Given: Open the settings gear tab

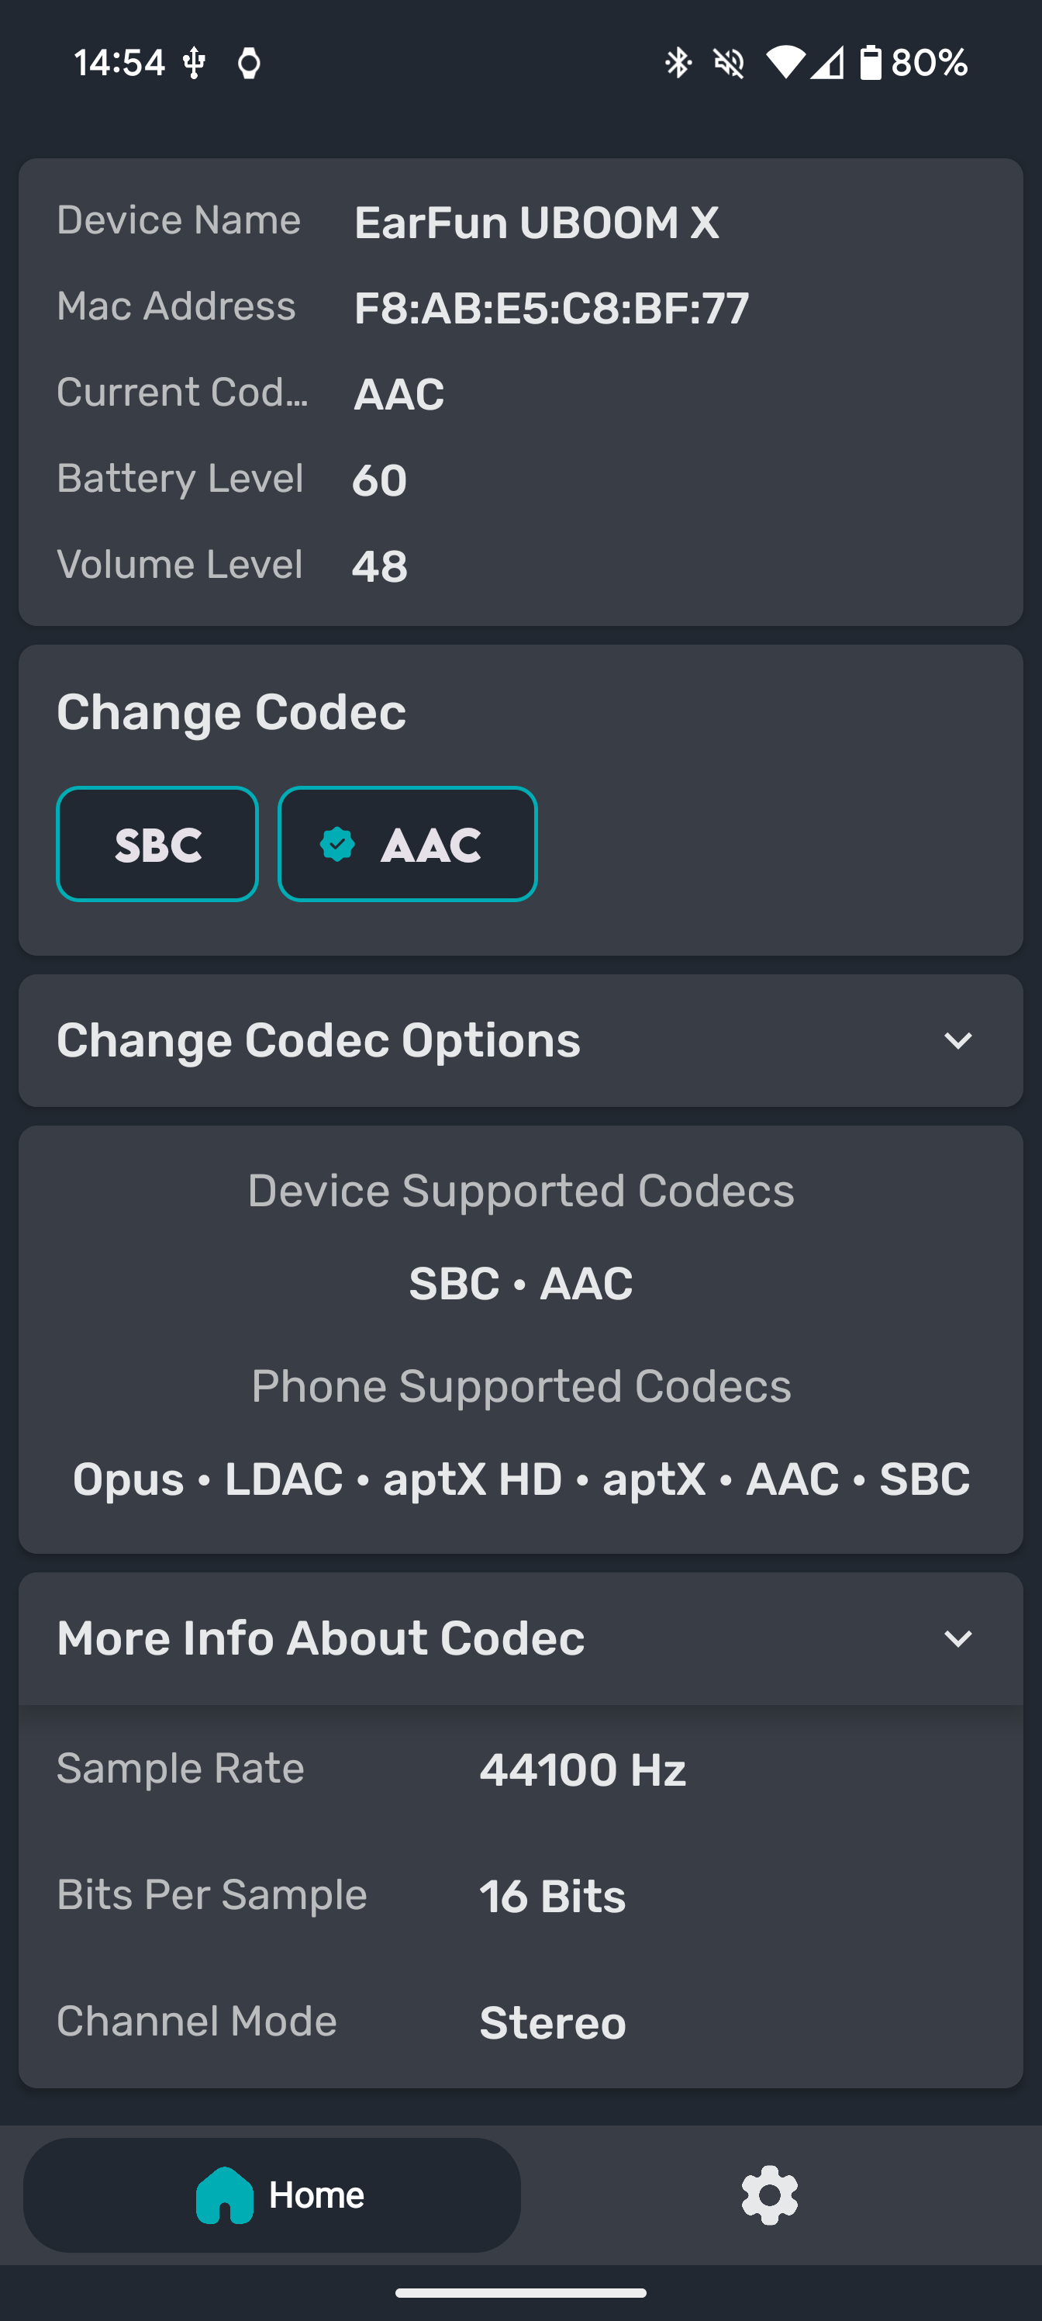Looking at the screenshot, I should (769, 2196).
